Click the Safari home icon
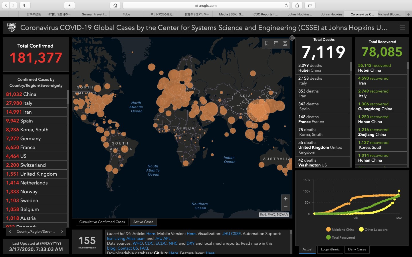412x257 pixels. point(115,5)
